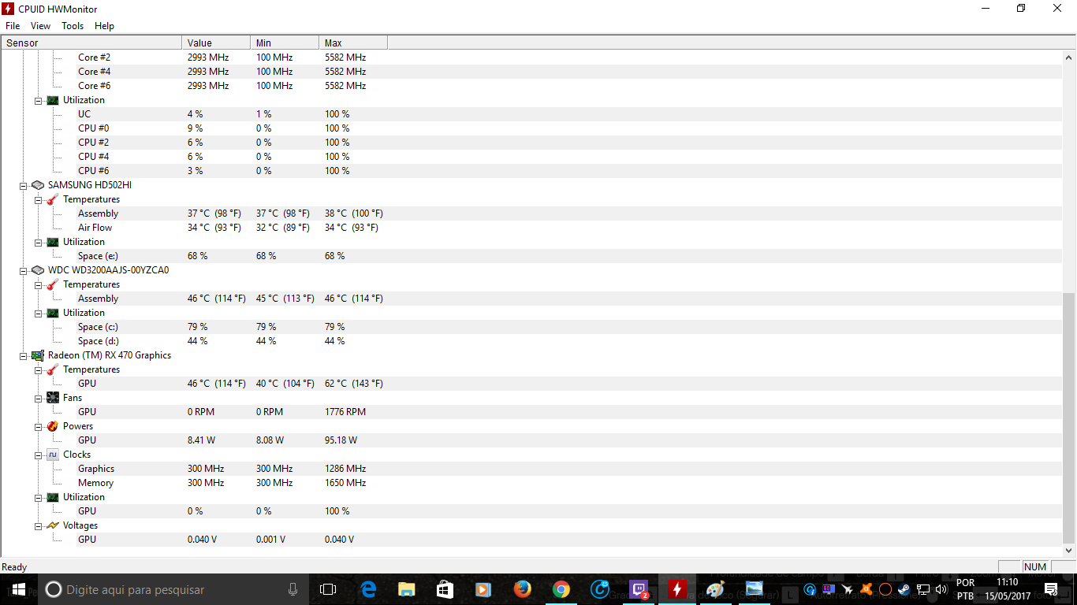Collapse the Fans node

pyautogui.click(x=38, y=398)
